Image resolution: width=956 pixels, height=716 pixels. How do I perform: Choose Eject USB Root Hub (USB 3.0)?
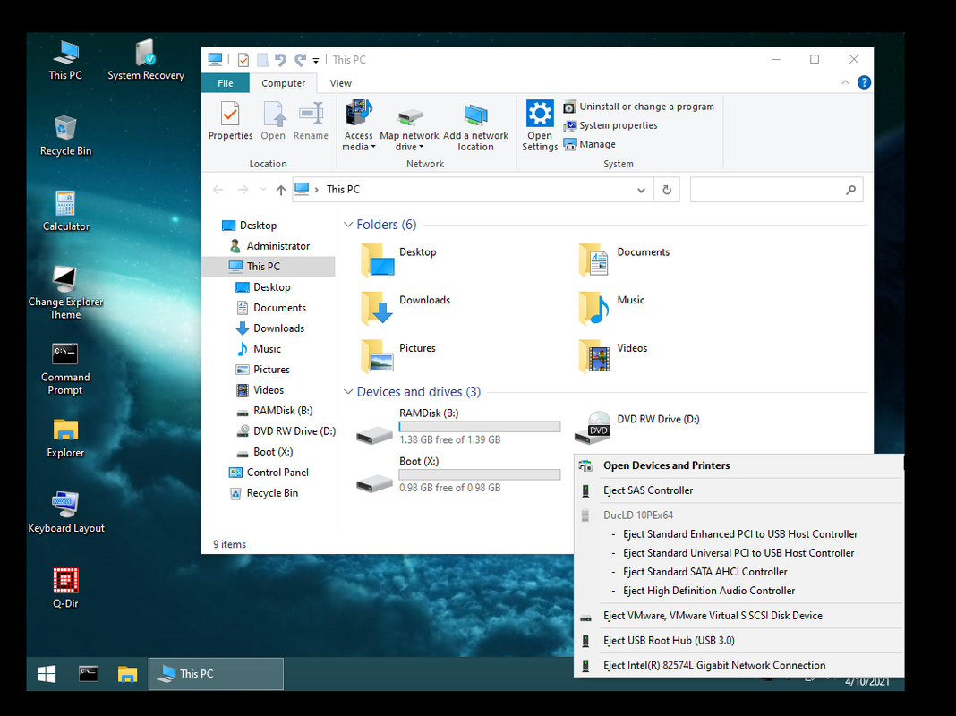[739, 641]
